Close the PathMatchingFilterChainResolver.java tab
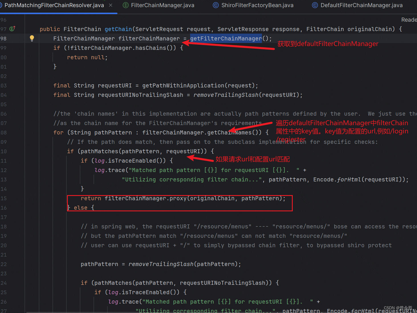The width and height of the screenshot is (417, 313). 111,5
